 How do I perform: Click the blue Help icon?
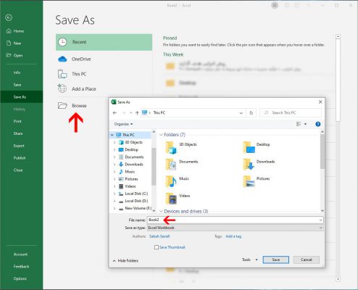[x=318, y=124]
